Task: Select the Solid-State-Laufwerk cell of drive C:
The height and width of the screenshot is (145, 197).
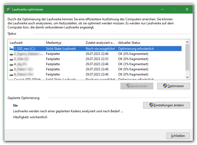Action: [61, 49]
